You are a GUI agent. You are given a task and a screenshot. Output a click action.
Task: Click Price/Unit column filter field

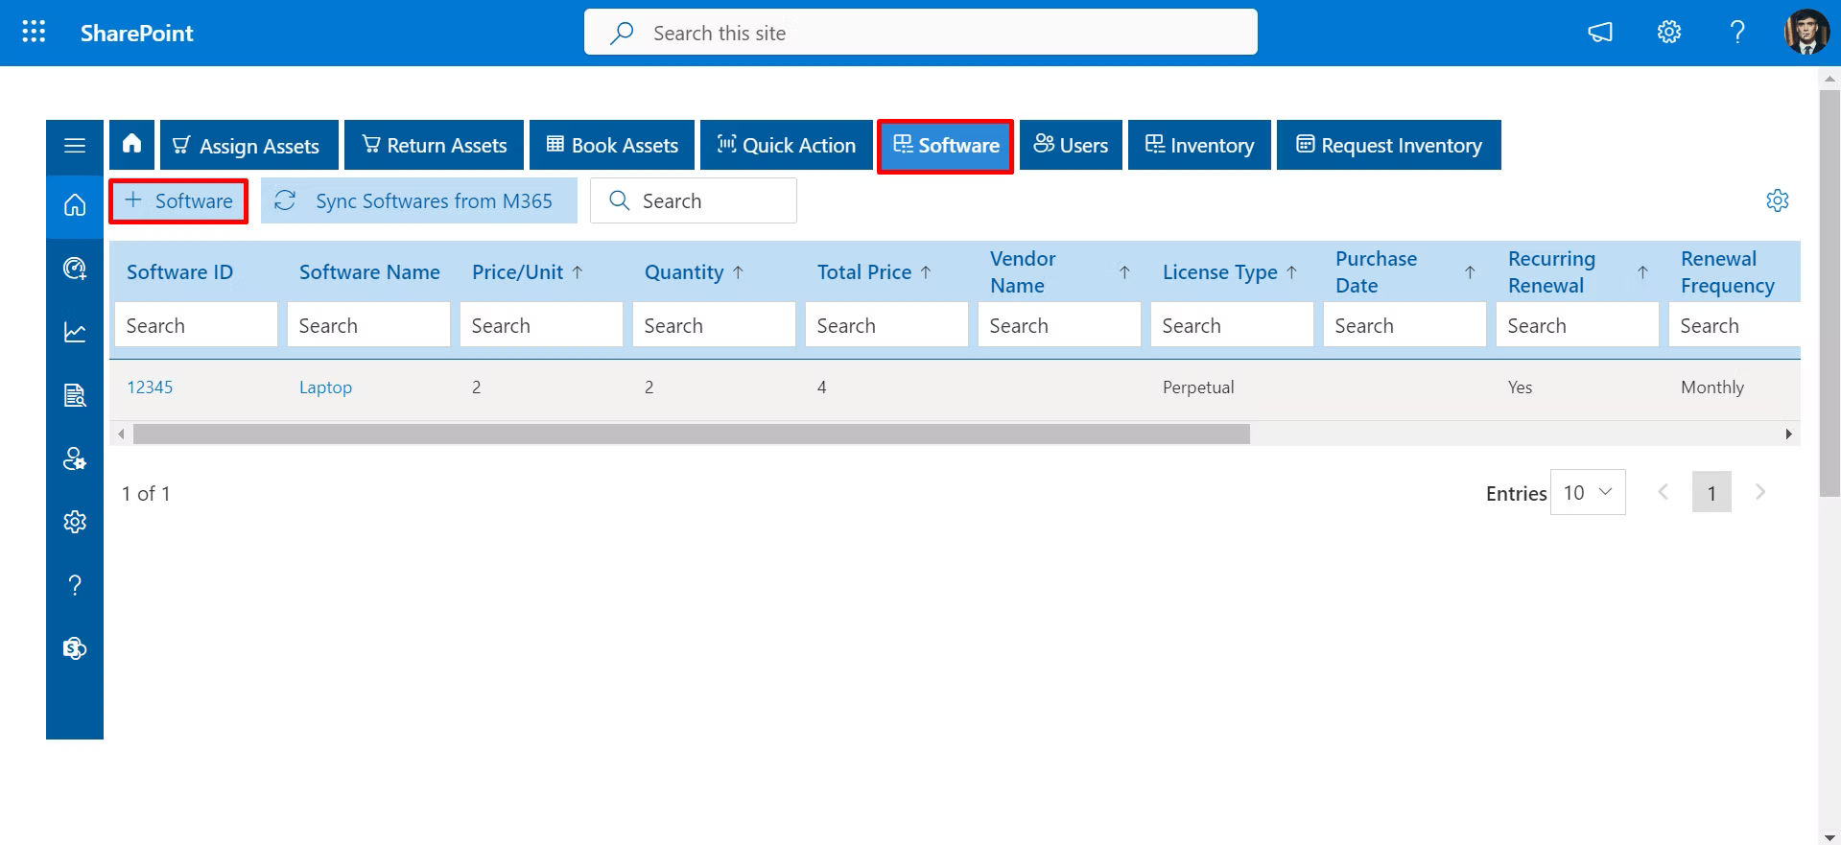[541, 325]
